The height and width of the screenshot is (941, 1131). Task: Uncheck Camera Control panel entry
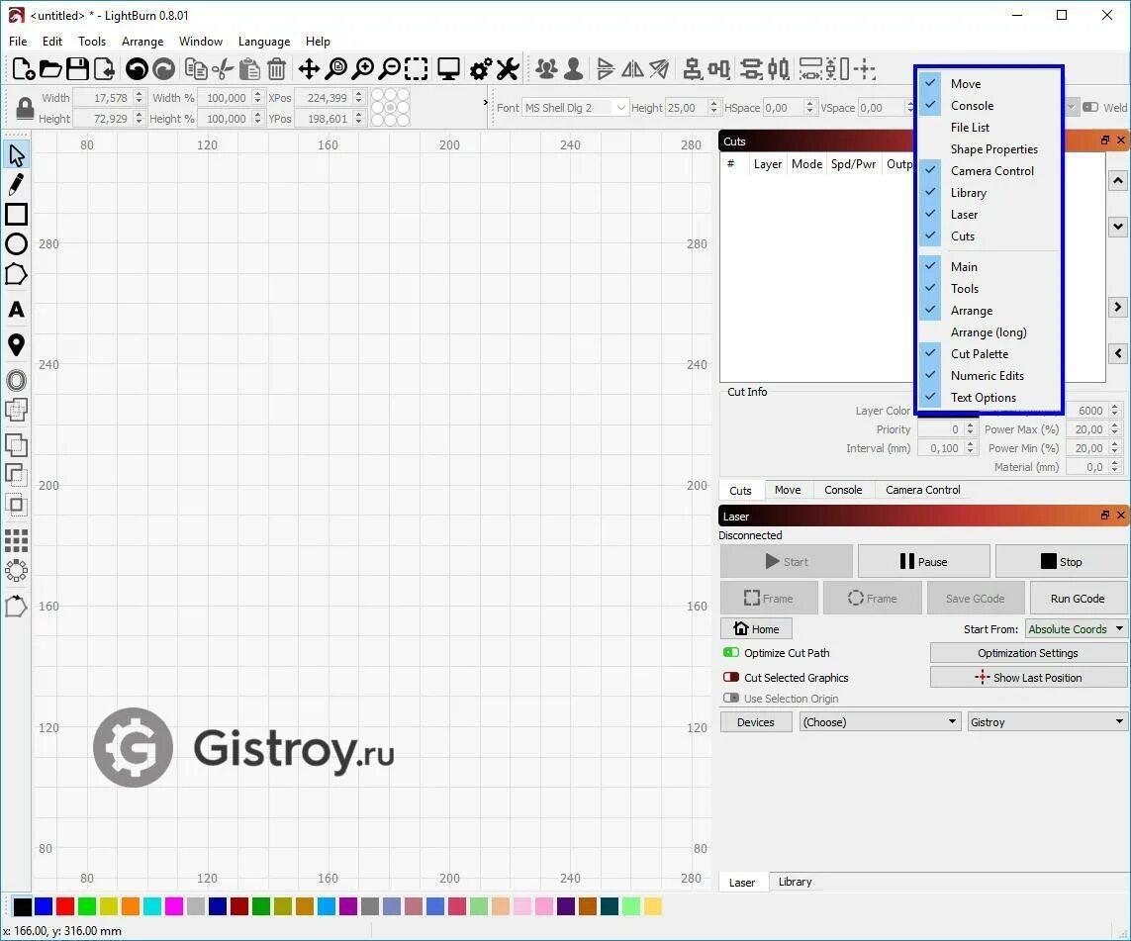point(990,171)
